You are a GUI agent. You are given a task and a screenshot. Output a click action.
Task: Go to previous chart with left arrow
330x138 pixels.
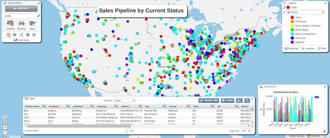pyautogui.click(x=261, y=109)
